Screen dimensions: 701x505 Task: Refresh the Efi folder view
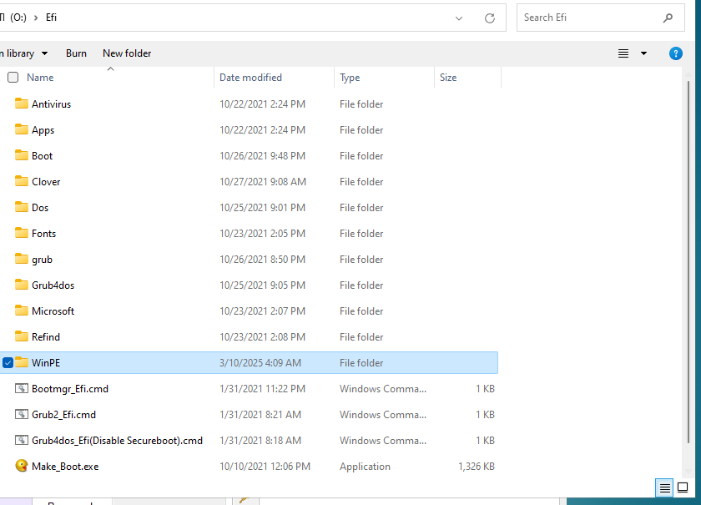coord(490,18)
